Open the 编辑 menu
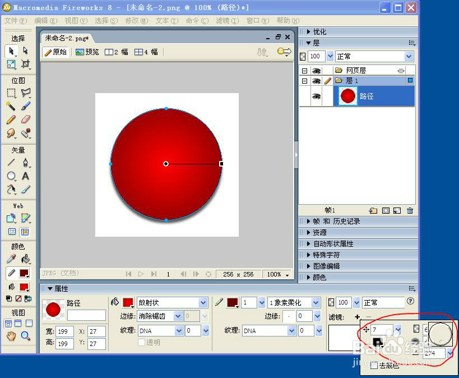This screenshot has width=459, height=378. (45, 21)
